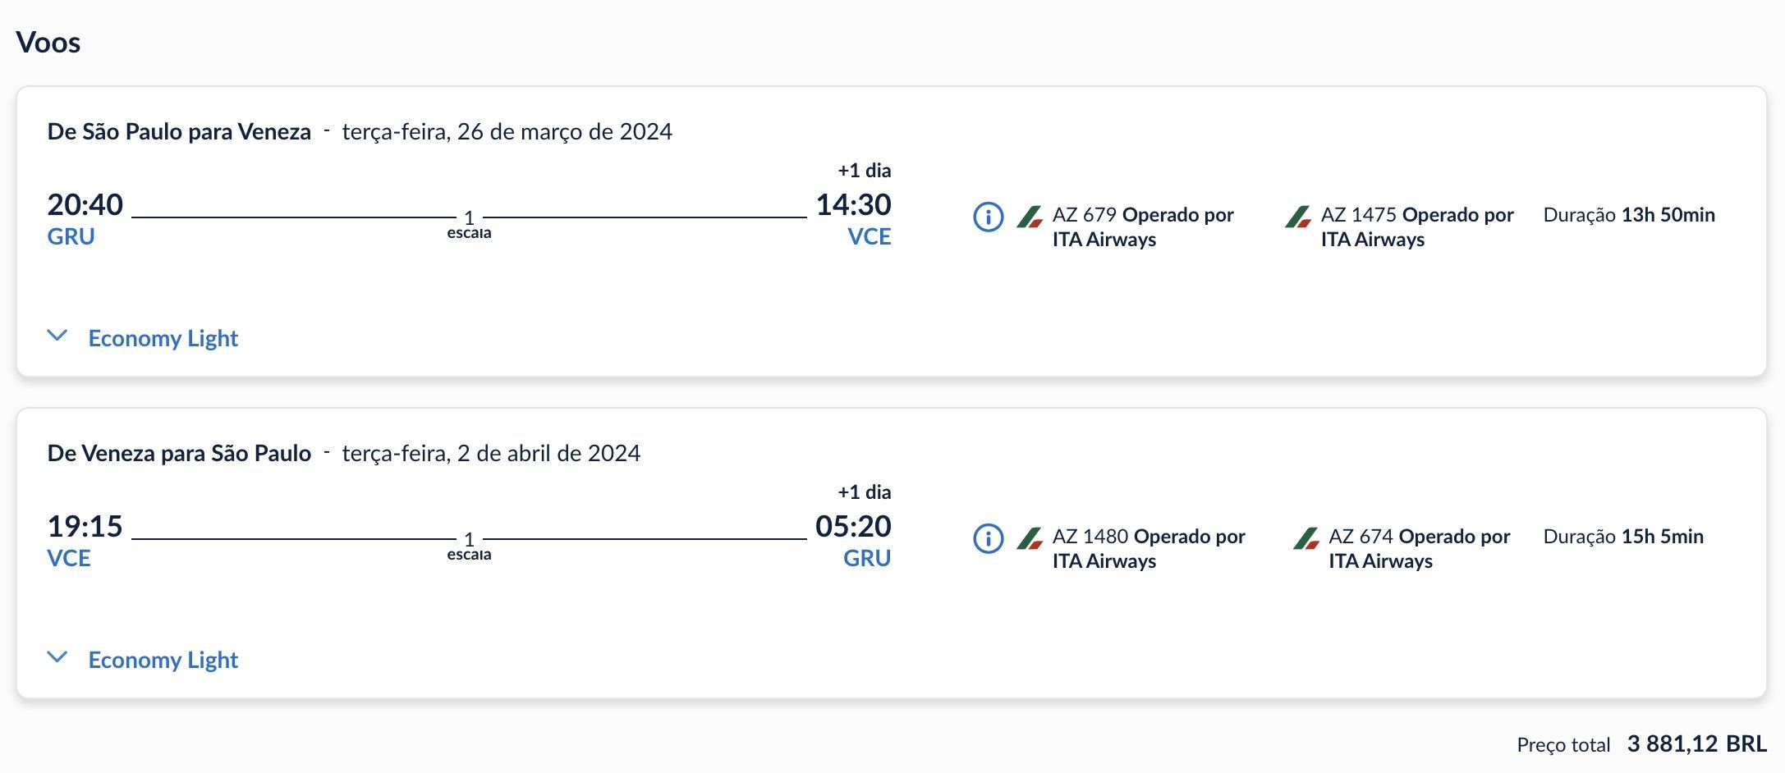The height and width of the screenshot is (773, 1785).
Task: Select VCE departure airport code on return
Action: click(69, 558)
